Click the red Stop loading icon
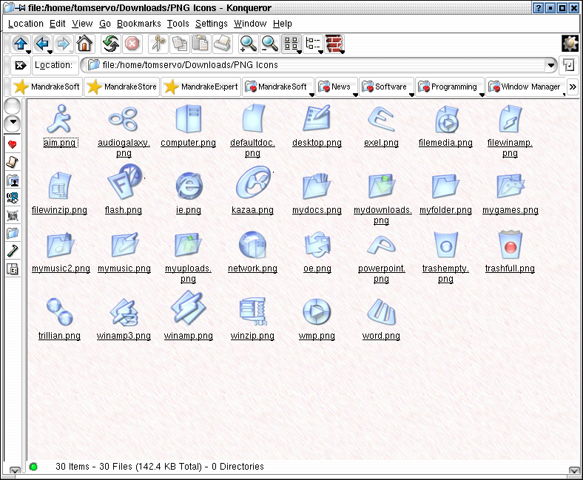 tap(132, 44)
